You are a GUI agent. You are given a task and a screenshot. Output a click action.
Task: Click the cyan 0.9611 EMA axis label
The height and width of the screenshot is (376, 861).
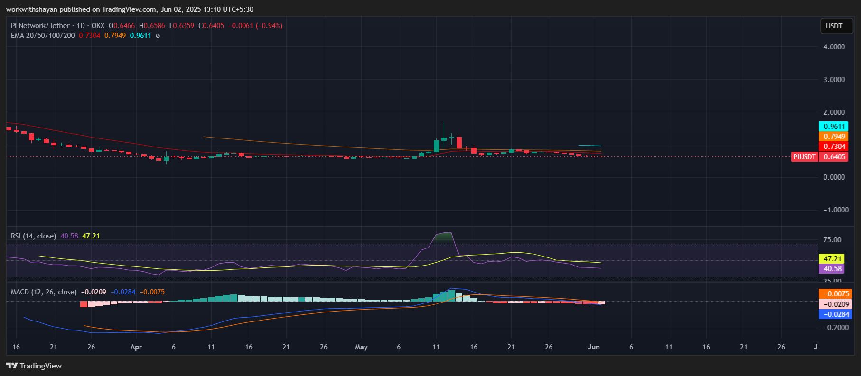click(834, 127)
